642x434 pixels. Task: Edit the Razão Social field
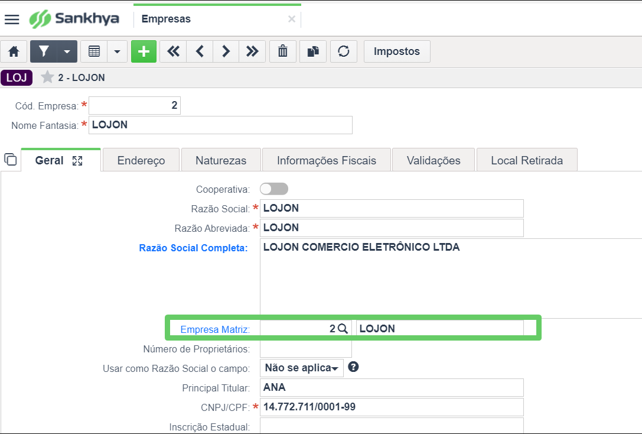(x=392, y=208)
